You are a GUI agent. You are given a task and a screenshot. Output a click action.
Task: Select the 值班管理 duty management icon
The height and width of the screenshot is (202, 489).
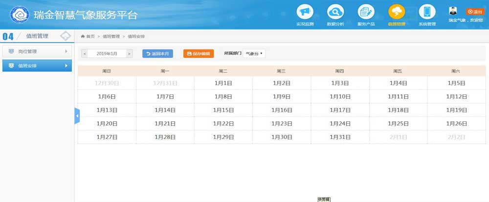(x=397, y=12)
